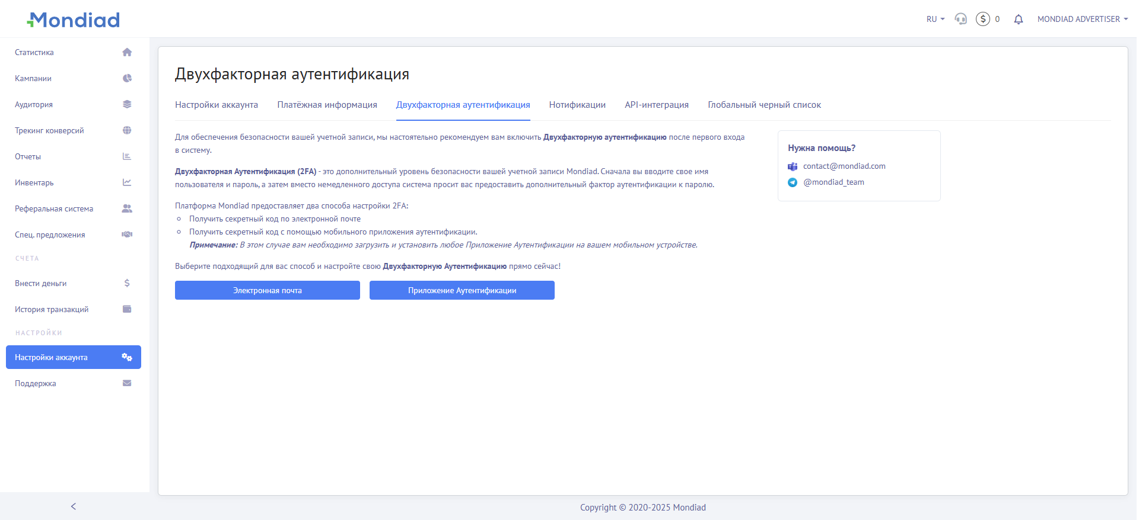This screenshot has width=1139, height=520.
Task: Click the envelope icon beside Поддержка
Action: pos(127,383)
